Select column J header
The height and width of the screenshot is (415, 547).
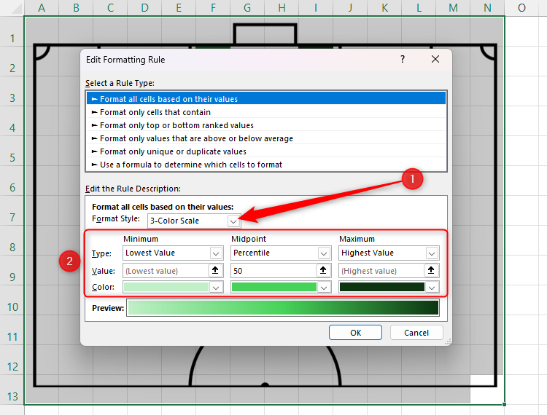[x=350, y=8]
